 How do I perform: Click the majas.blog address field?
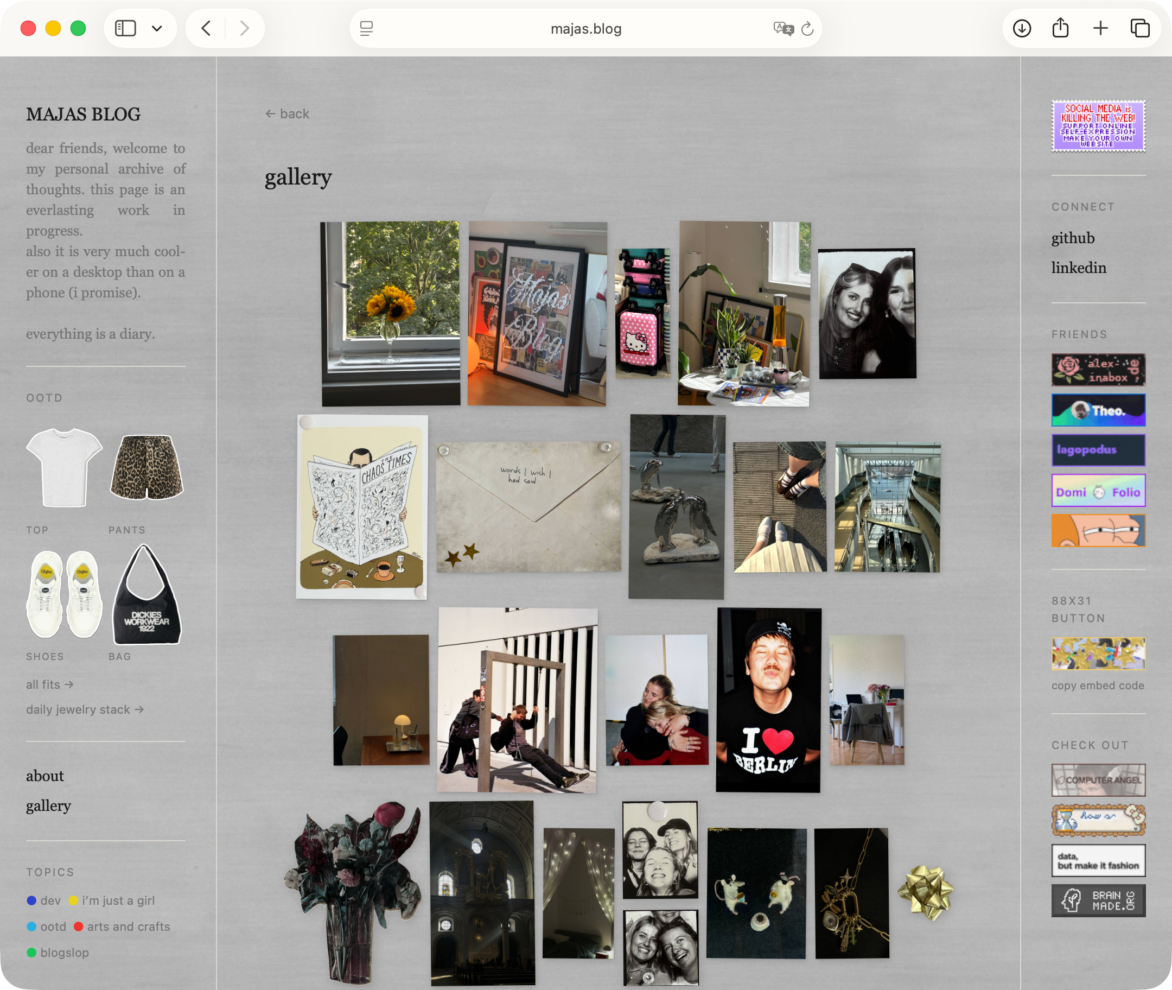pyautogui.click(x=585, y=28)
